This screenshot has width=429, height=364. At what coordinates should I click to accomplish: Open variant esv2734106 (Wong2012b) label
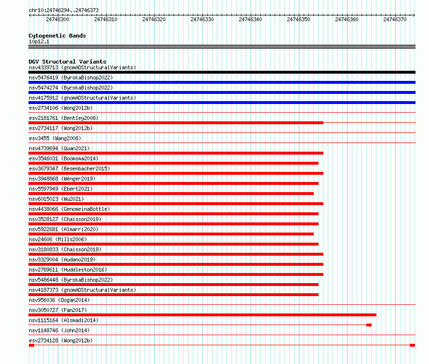tap(61, 108)
